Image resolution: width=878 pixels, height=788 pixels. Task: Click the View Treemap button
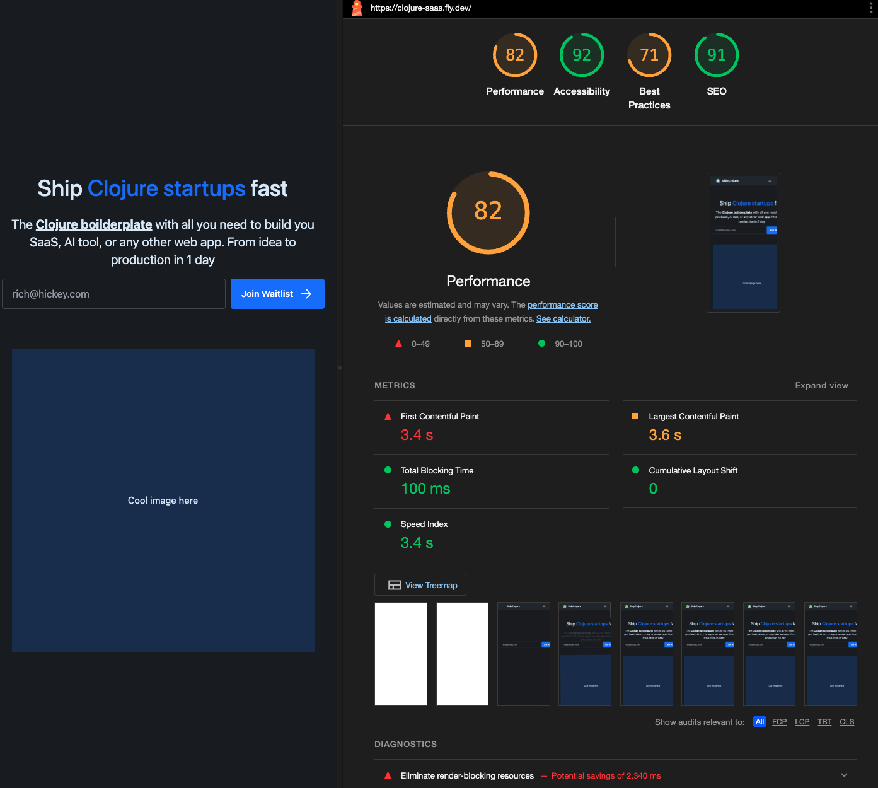(x=420, y=585)
